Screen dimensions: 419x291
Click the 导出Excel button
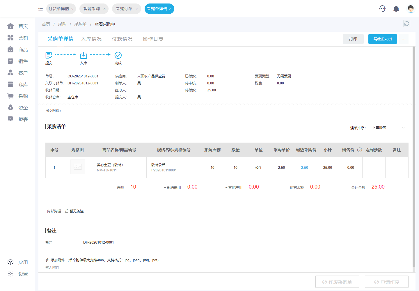coord(383,39)
